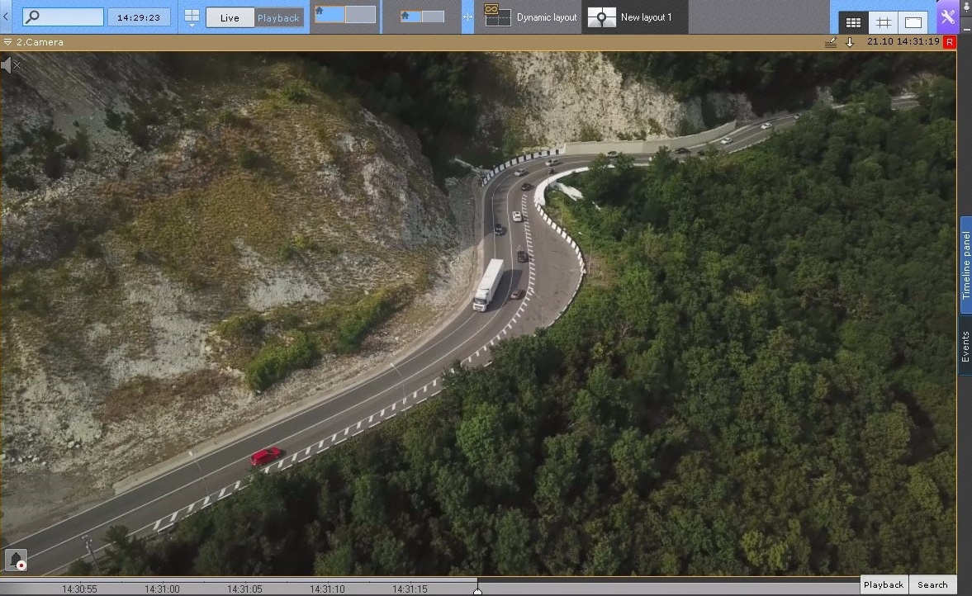Collapse the left panel arrow
972x596 pixels.
click(x=6, y=17)
